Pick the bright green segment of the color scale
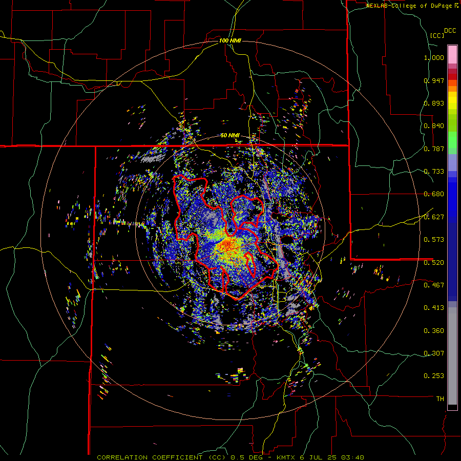Screen dimensions: 461x461 [x=452, y=140]
